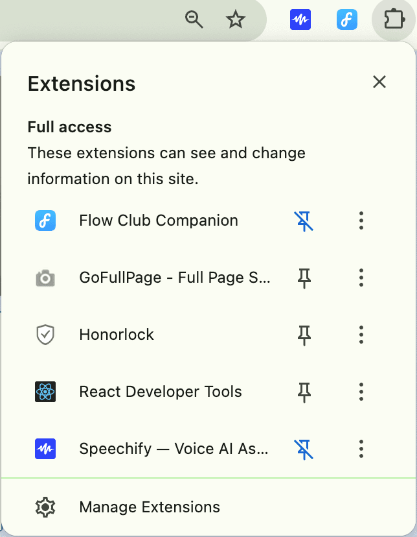Click the React Developer Tools atom icon

(44, 392)
